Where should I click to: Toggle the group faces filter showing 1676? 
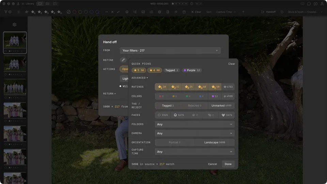coord(227,115)
